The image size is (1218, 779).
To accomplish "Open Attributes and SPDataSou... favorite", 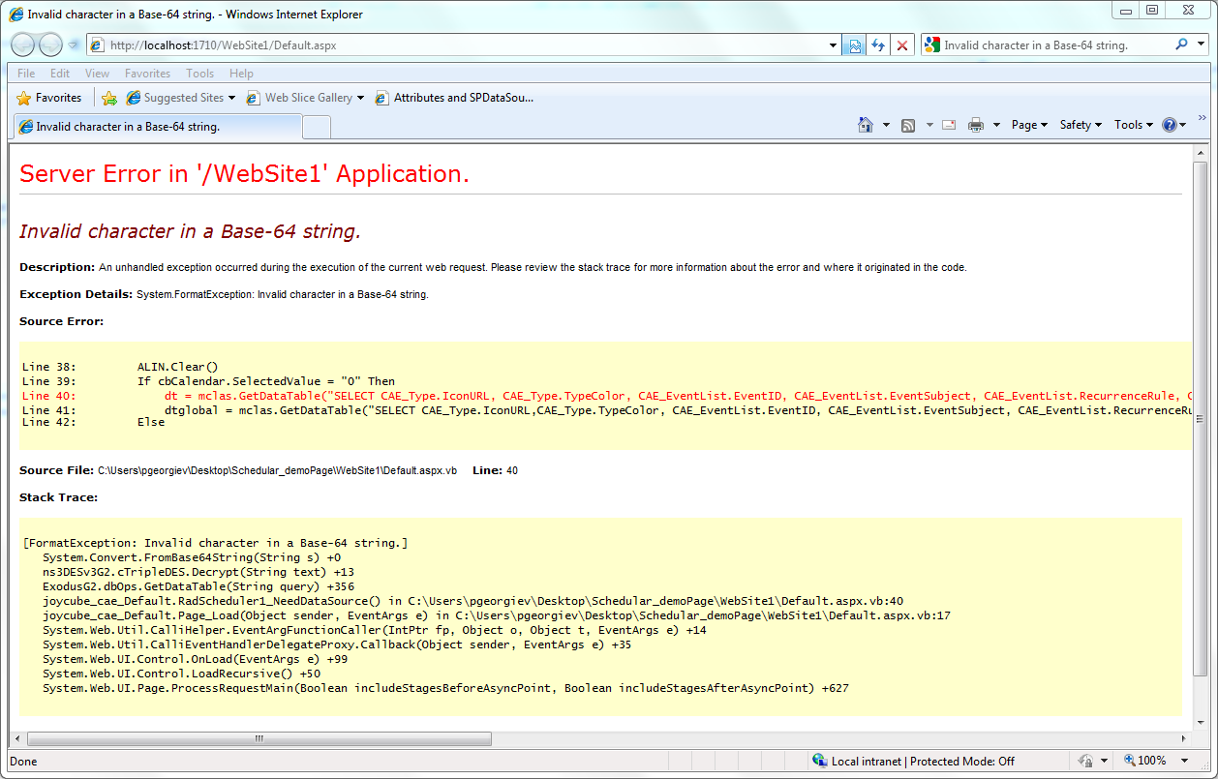I will coord(455,98).
